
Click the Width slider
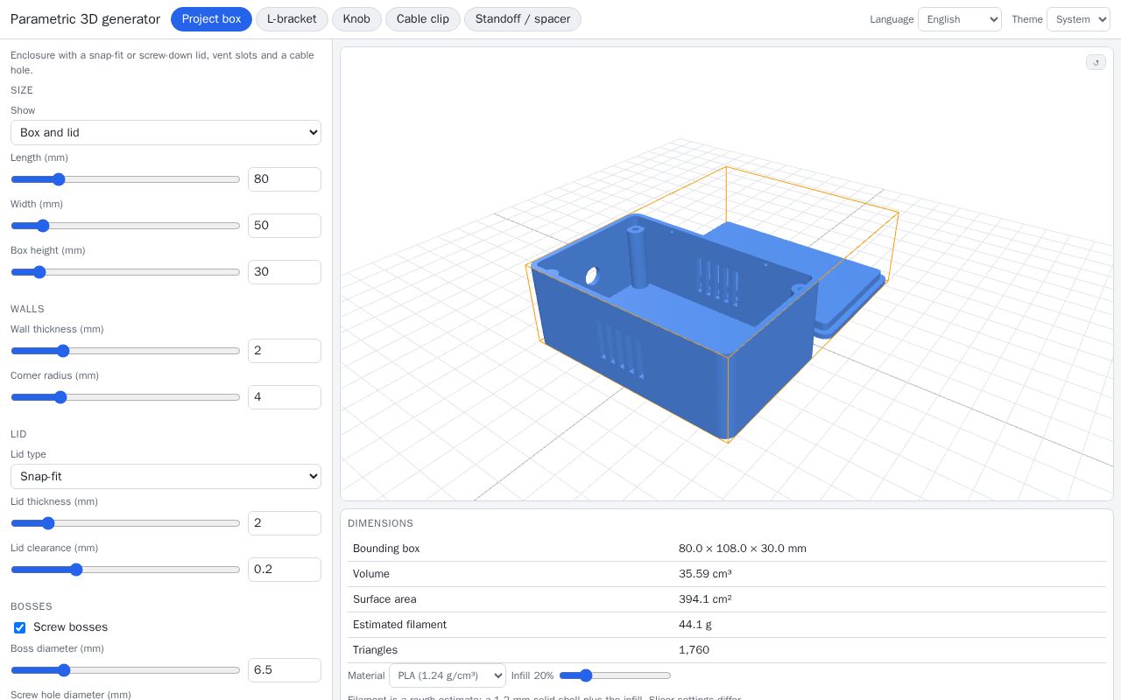(x=125, y=226)
